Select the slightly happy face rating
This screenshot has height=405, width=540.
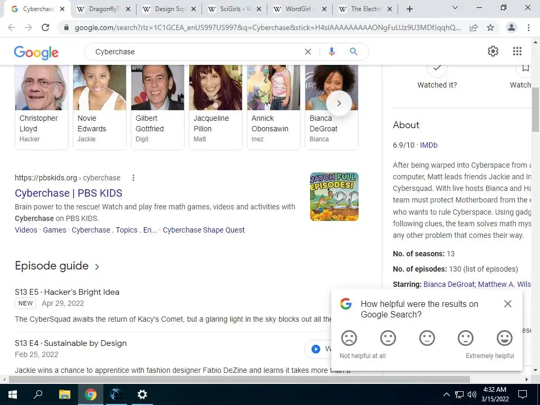[x=466, y=338]
